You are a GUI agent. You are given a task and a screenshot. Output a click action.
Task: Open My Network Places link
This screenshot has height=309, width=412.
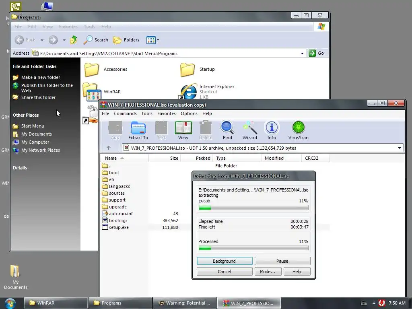click(x=41, y=150)
